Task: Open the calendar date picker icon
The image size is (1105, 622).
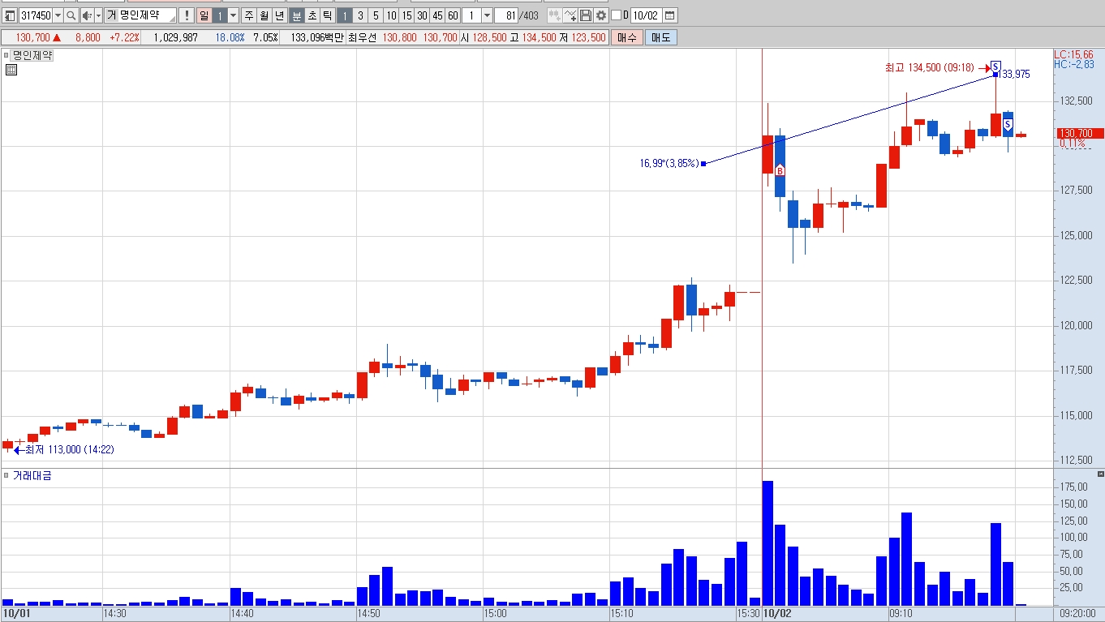Action: click(x=669, y=15)
